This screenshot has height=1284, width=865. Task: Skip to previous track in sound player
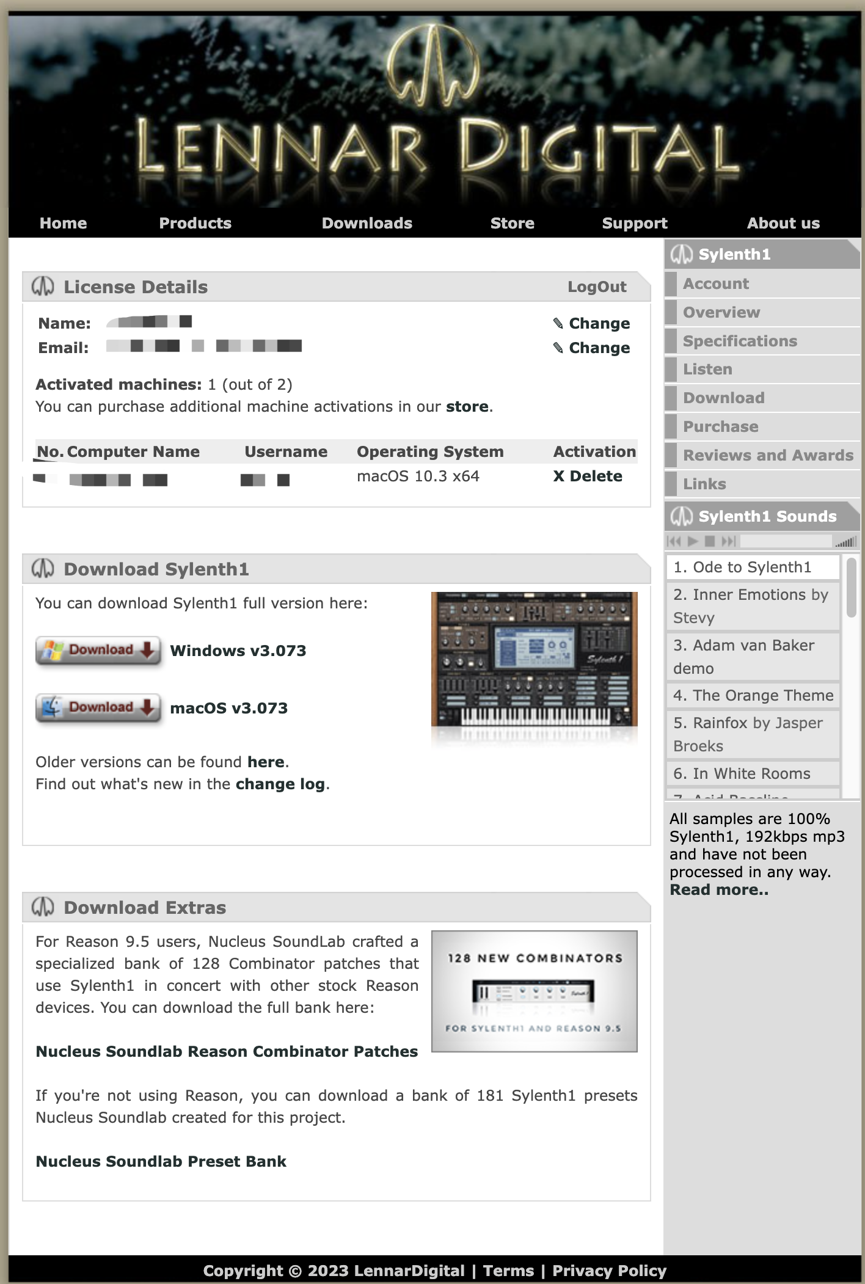click(x=674, y=541)
